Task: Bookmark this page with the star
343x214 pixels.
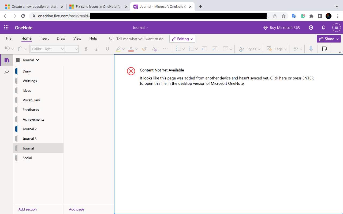Action: coord(284,16)
